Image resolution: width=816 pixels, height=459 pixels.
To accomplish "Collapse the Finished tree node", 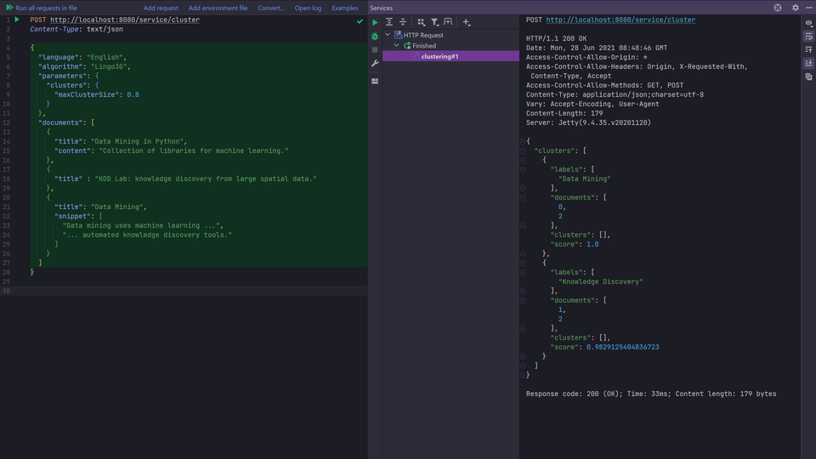I will (x=396, y=45).
